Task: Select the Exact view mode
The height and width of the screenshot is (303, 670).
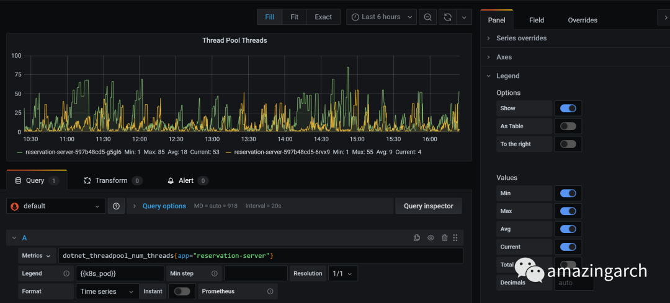Action: [323, 17]
